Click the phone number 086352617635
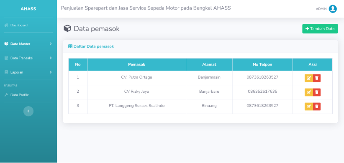 click(262, 92)
